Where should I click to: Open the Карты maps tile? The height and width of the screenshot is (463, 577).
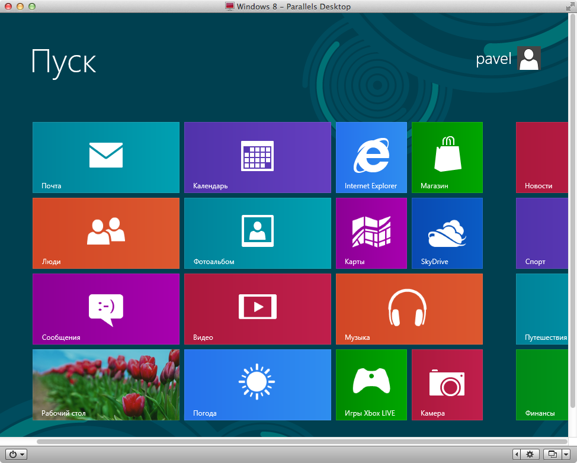point(371,233)
